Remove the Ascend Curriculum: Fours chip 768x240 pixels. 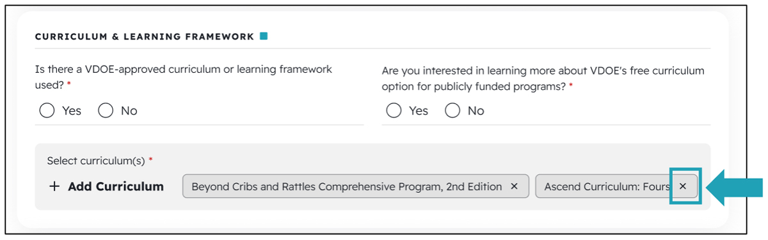[x=683, y=186]
